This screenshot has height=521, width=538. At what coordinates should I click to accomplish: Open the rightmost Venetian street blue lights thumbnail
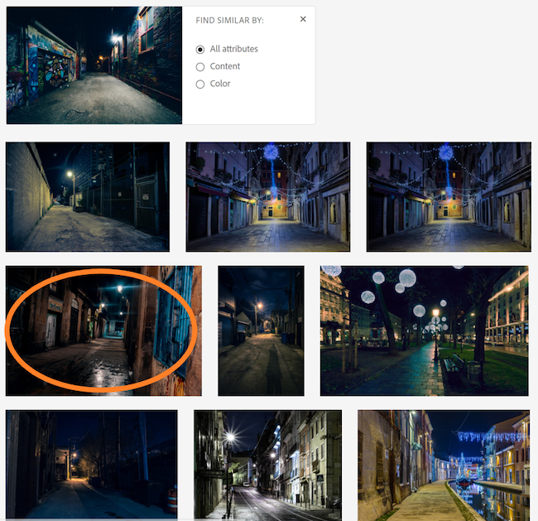[x=449, y=197]
